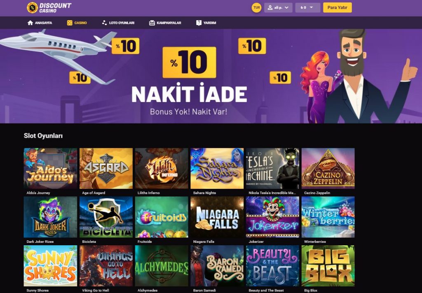
Task: Open the Jokerizer slot thumbnail
Action: click(272, 217)
